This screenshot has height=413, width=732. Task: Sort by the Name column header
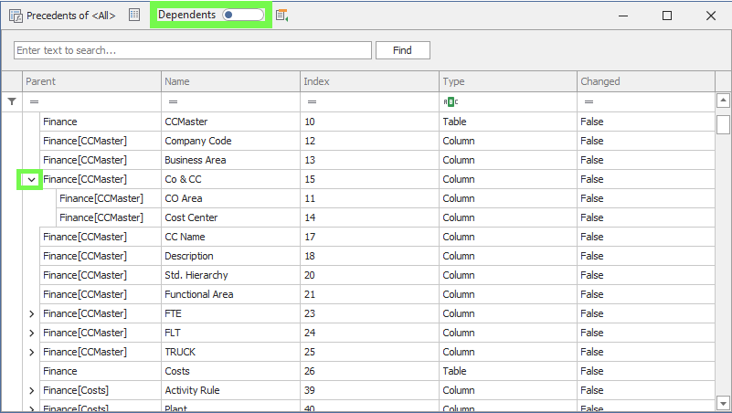230,81
